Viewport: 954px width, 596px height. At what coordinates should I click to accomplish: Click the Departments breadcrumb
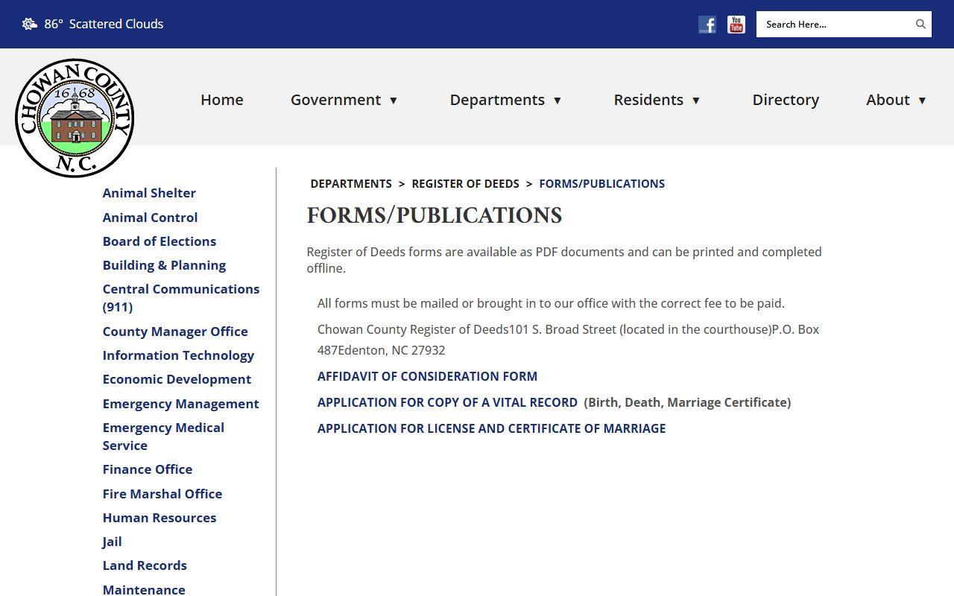[x=351, y=184]
